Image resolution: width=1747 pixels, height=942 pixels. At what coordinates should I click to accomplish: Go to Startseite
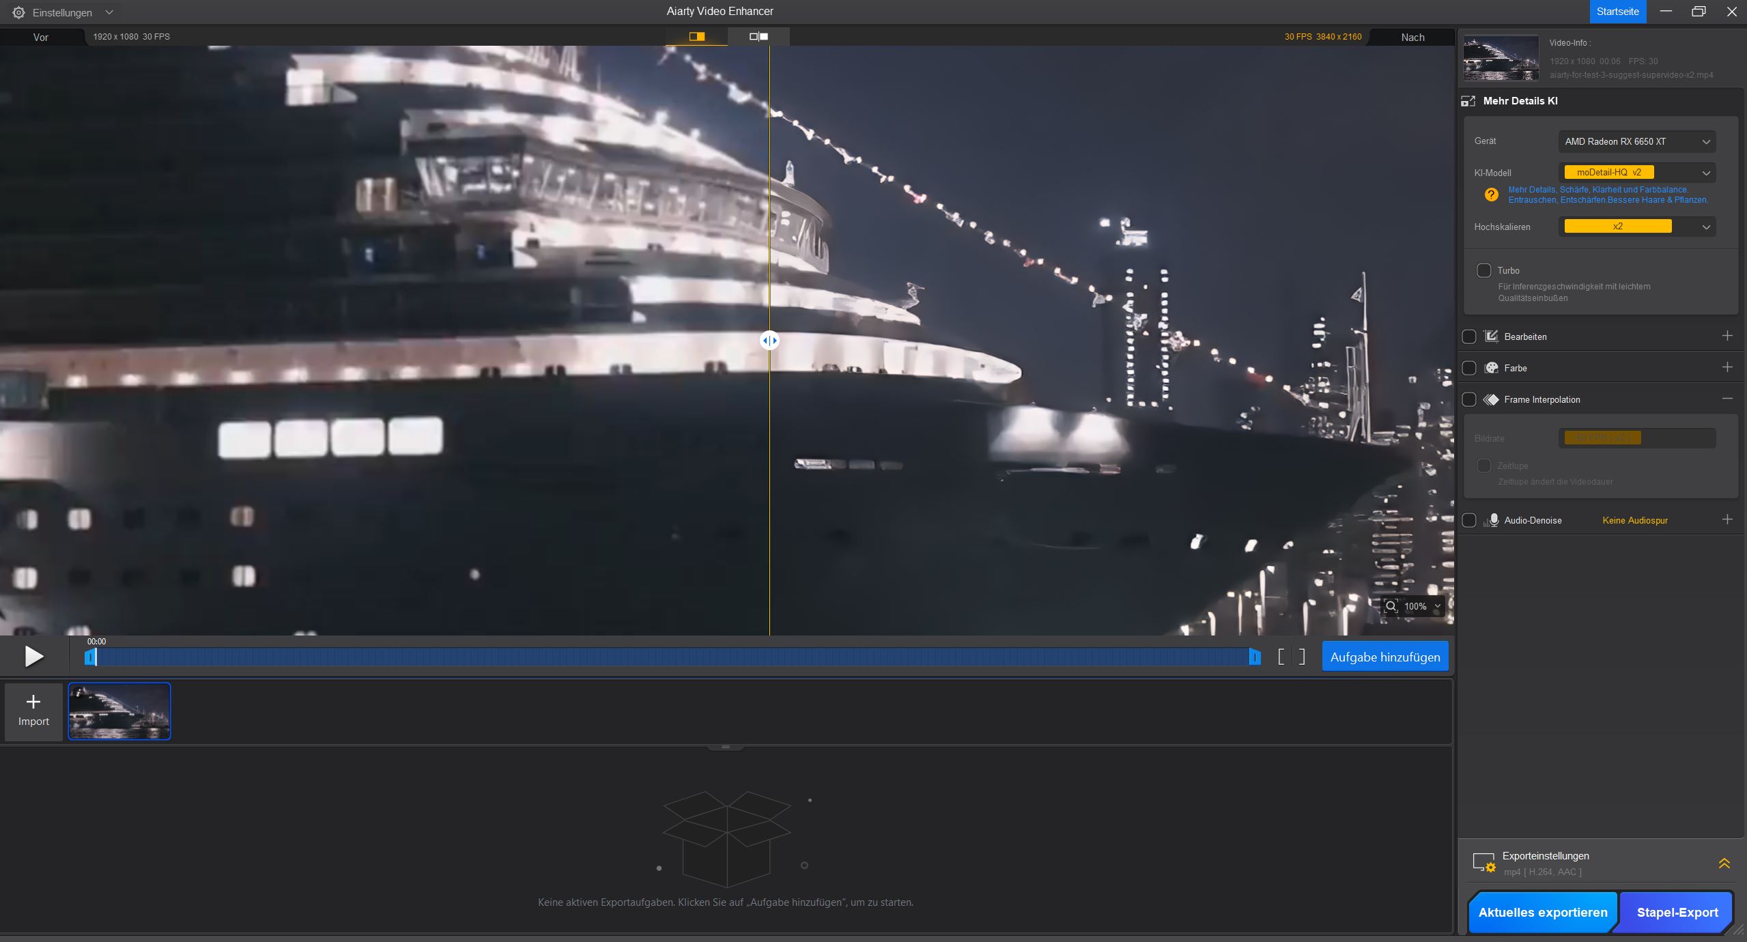tap(1617, 12)
